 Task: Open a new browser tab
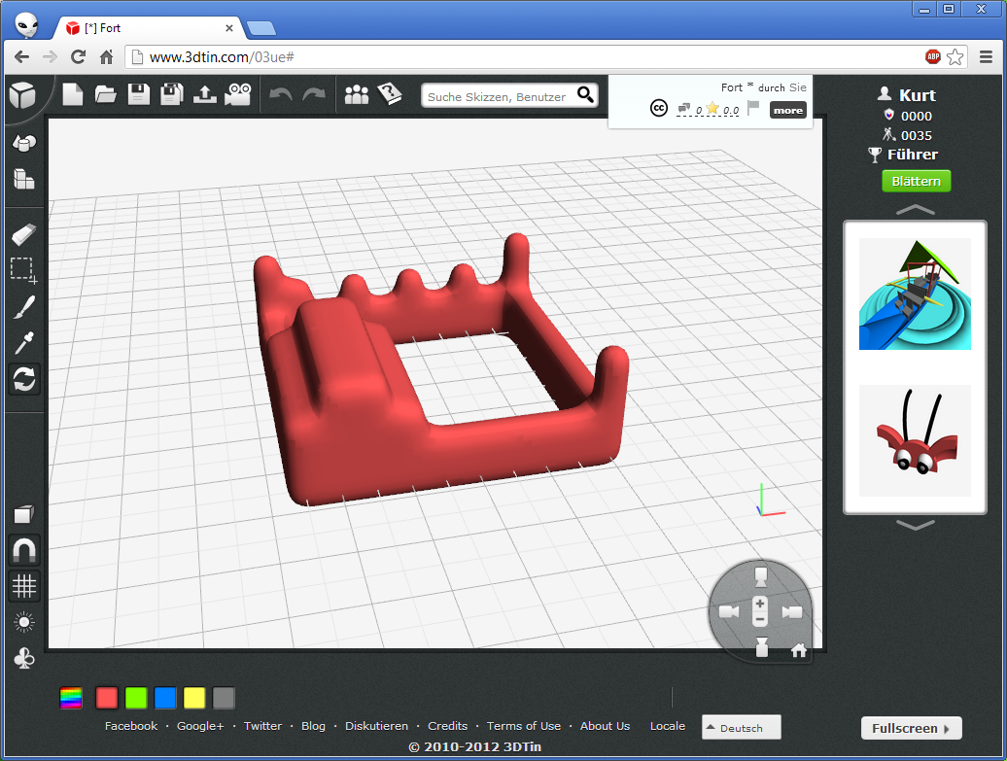pos(261,28)
